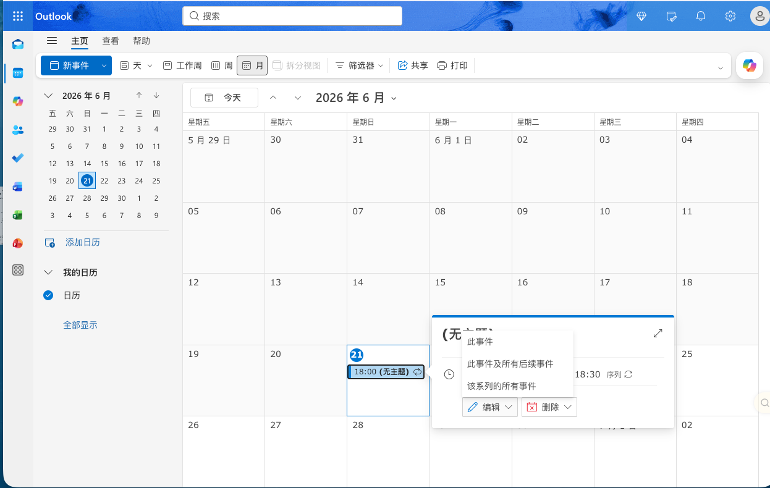The height and width of the screenshot is (488, 770).
Task: Switch to Work week view (工作周)
Action: coord(182,65)
